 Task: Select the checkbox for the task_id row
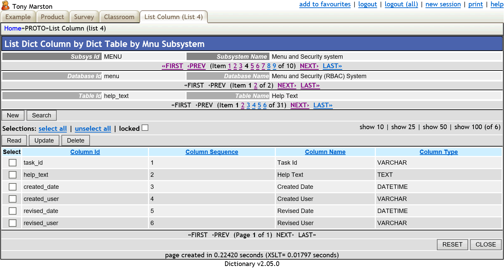click(12, 162)
